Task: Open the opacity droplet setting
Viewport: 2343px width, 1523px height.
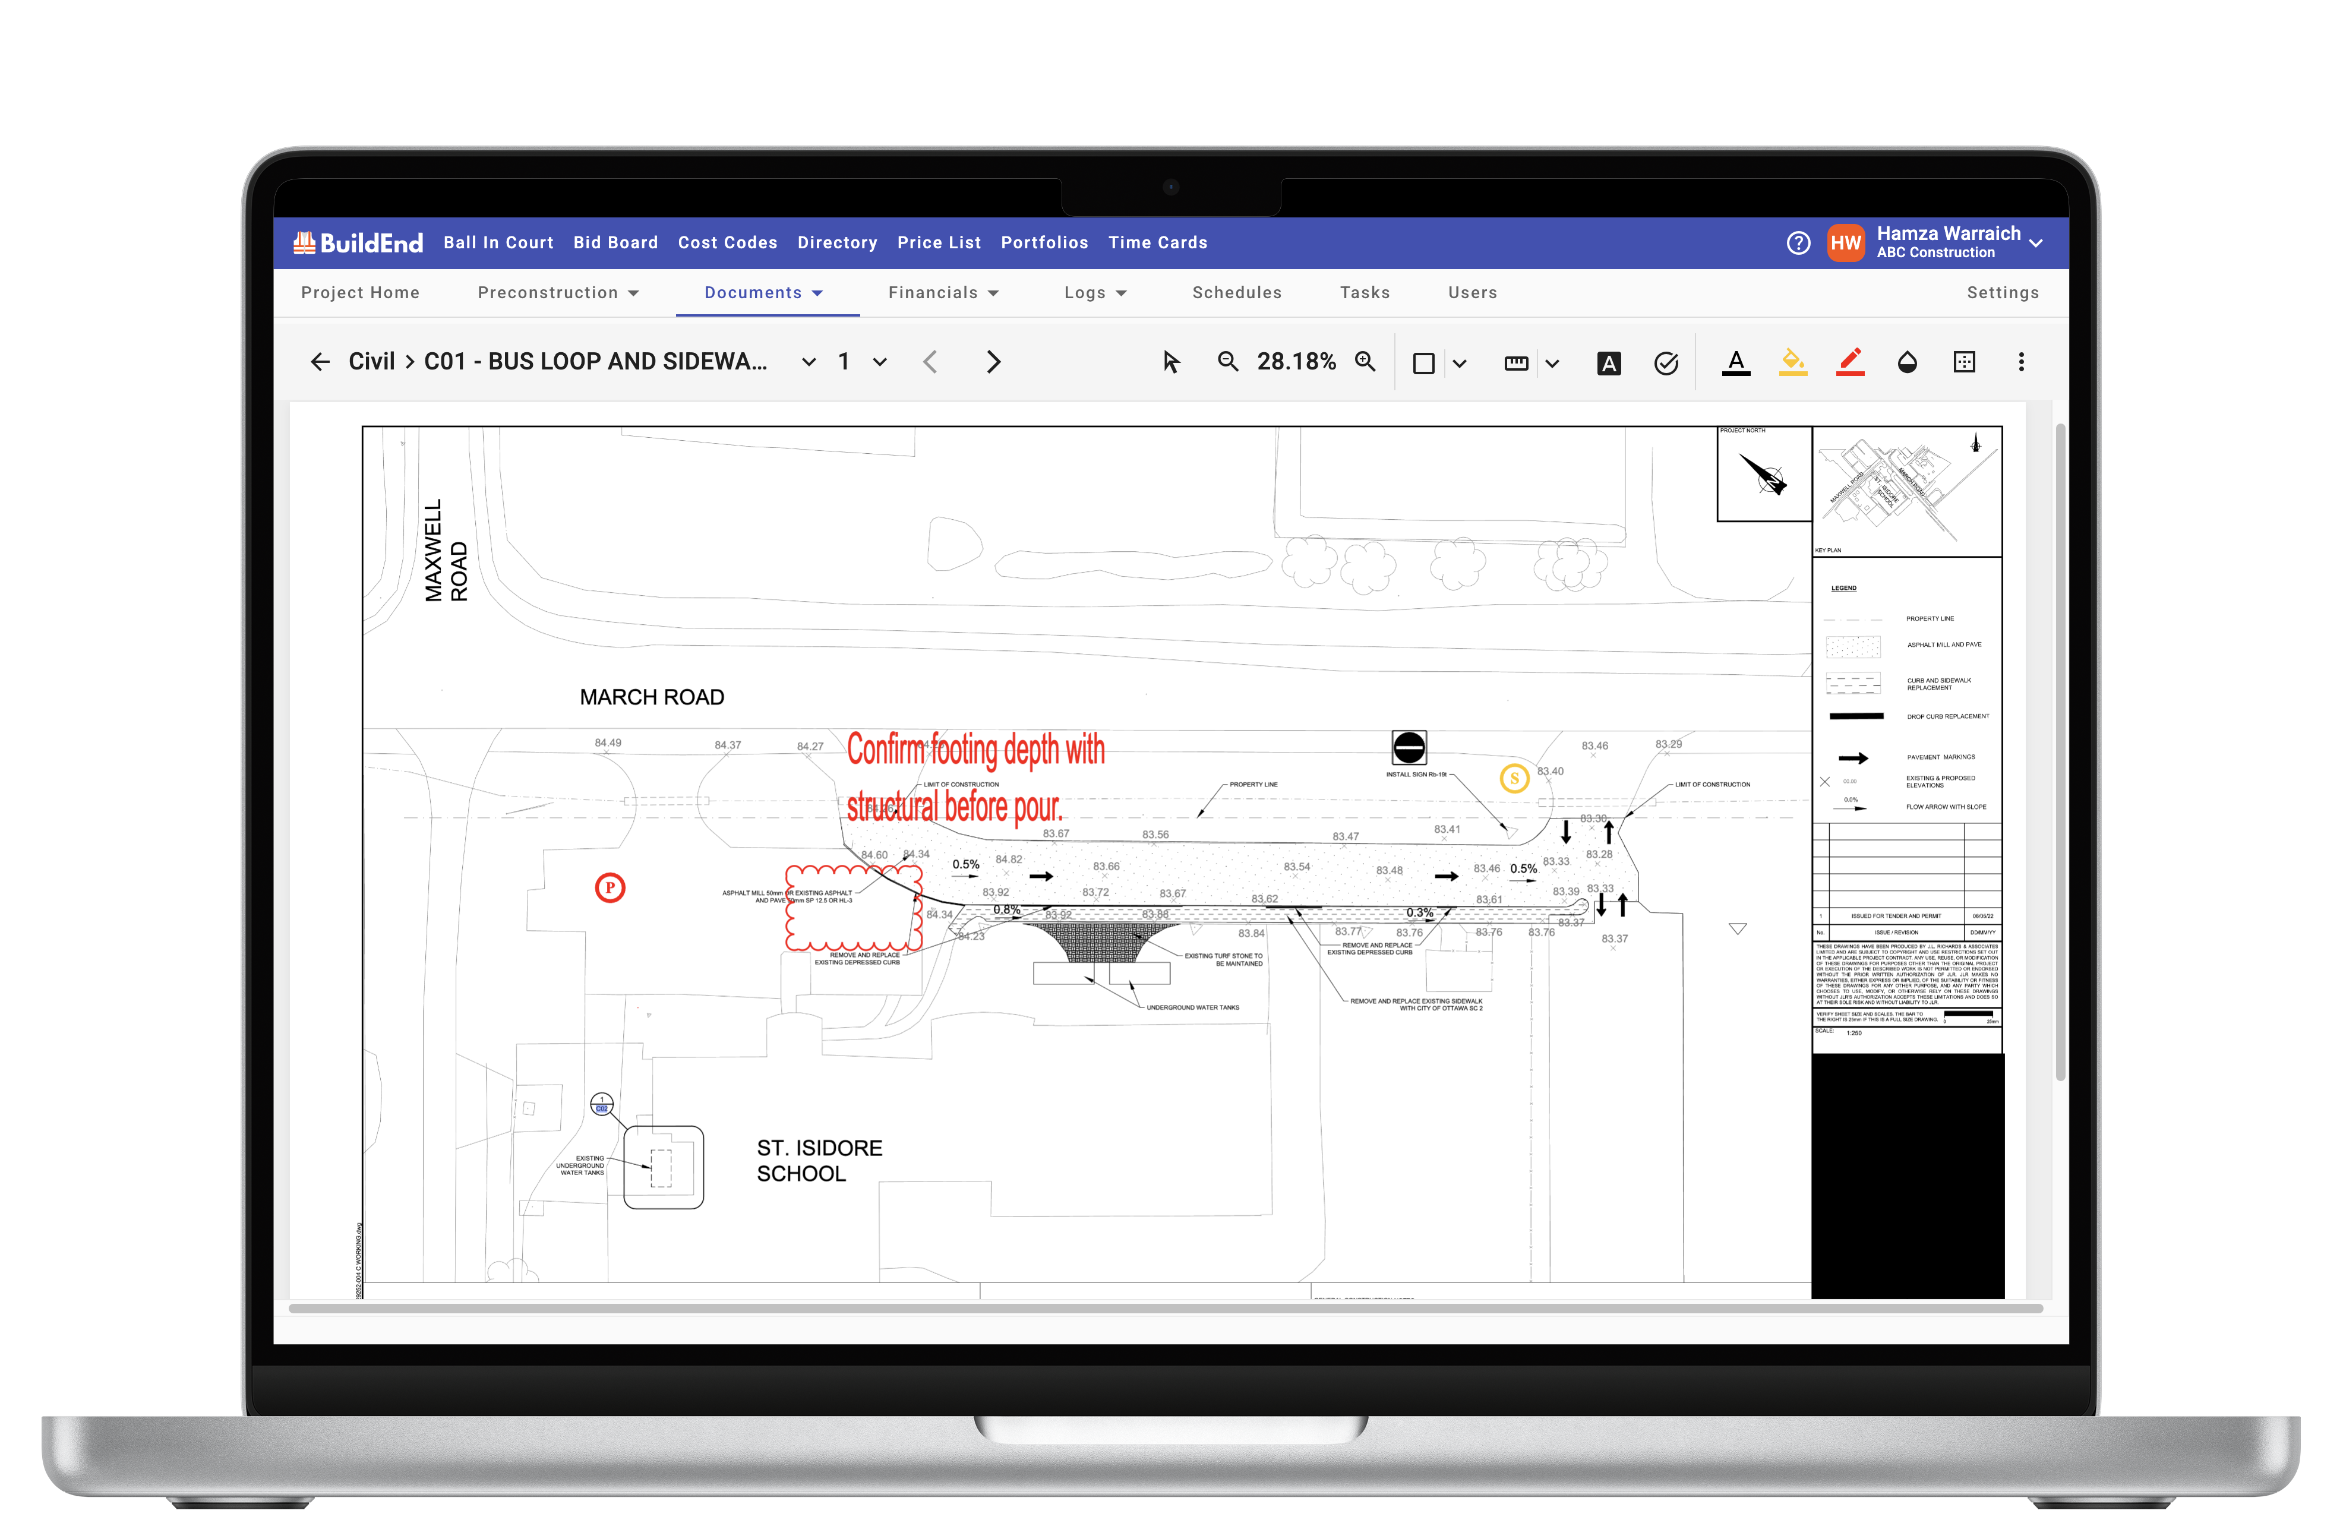Action: pyautogui.click(x=1907, y=362)
